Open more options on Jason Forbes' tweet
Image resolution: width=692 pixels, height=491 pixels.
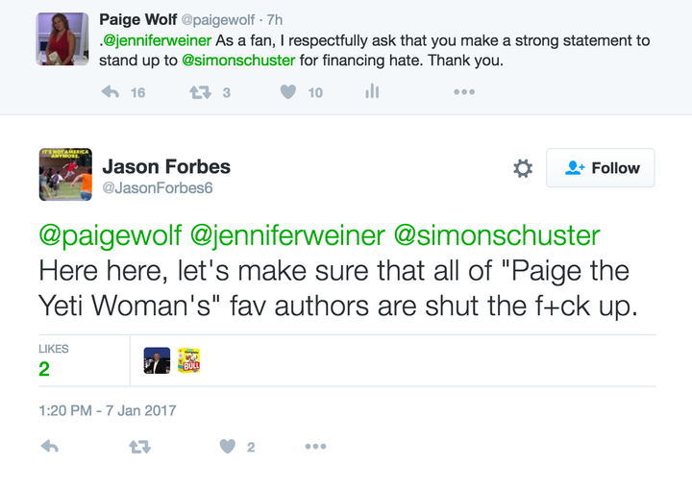(315, 447)
